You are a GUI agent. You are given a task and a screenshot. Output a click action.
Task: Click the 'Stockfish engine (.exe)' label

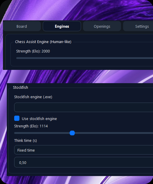[x=33, y=97]
